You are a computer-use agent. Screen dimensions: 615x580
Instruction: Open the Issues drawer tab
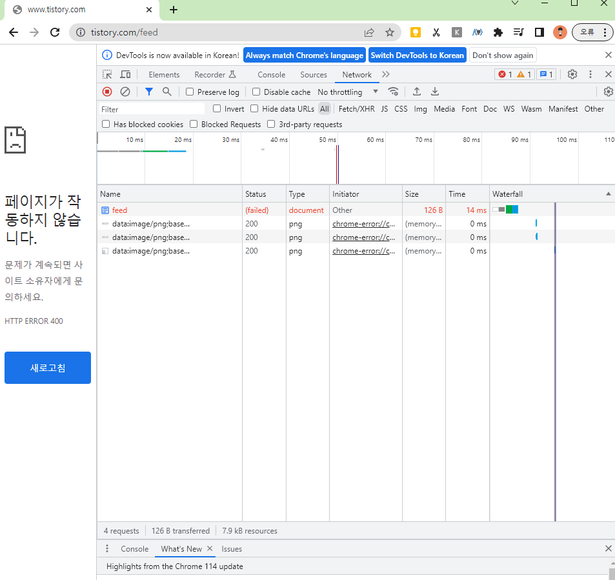[232, 548]
